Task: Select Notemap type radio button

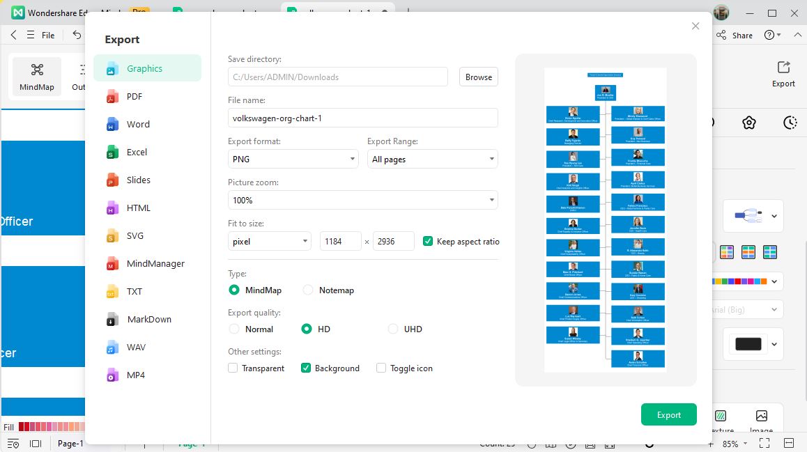Action: [308, 290]
